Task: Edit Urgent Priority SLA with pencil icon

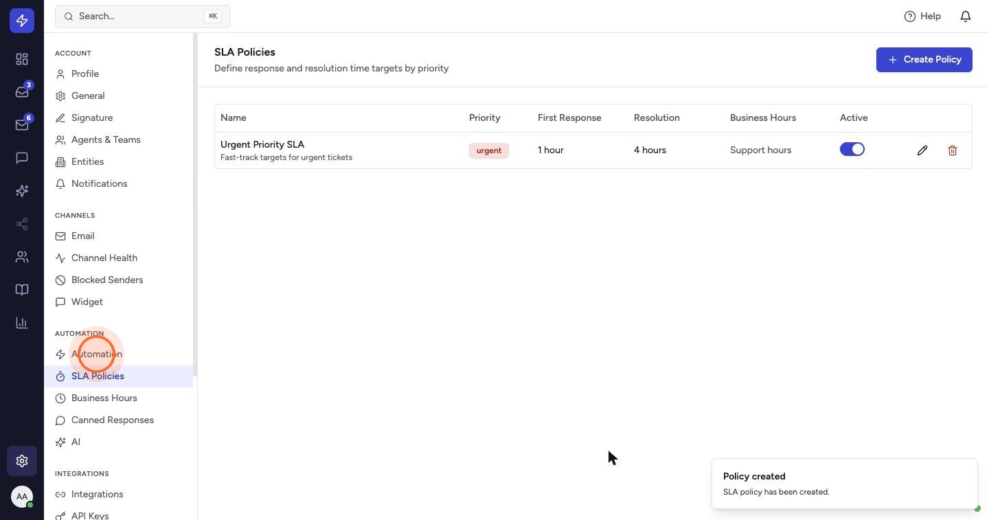Action: pos(922,150)
